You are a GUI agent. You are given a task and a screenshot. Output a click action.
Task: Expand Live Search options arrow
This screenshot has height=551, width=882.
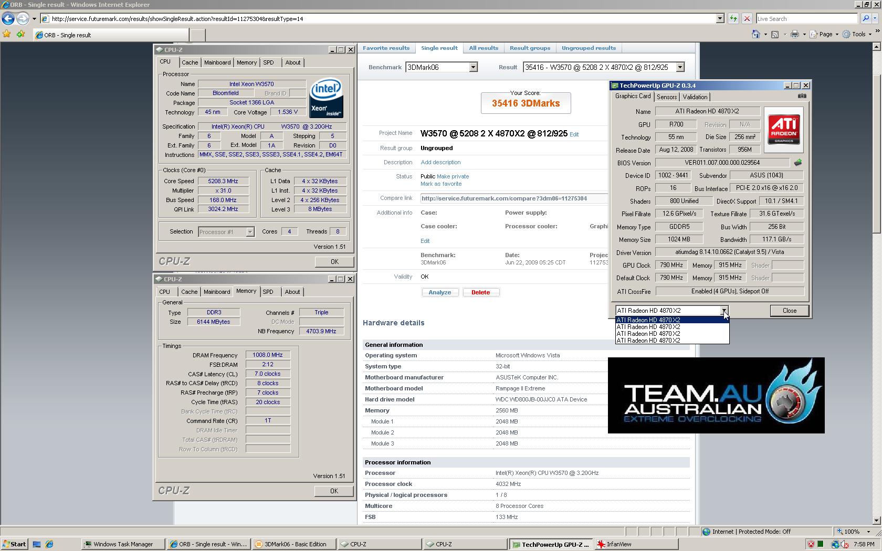point(876,18)
